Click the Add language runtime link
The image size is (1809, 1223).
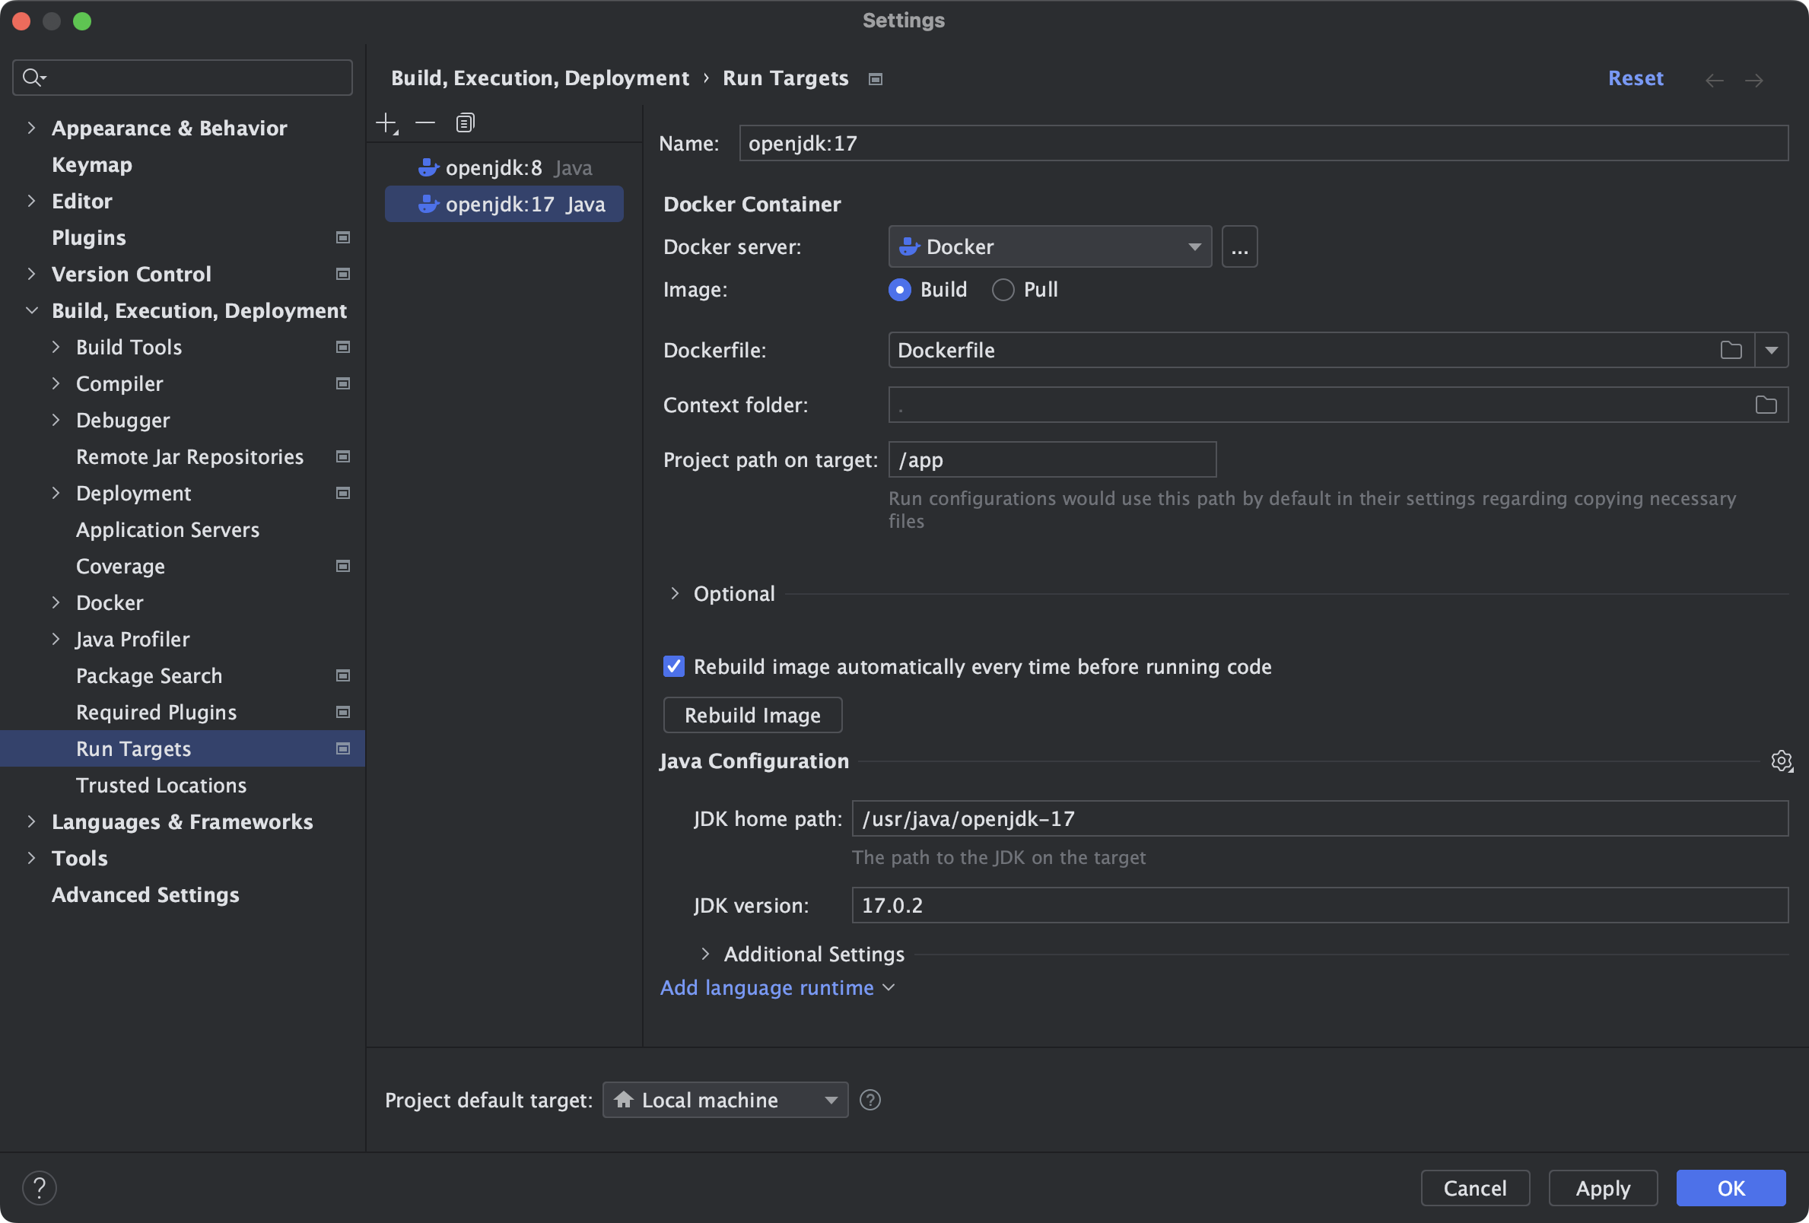click(x=767, y=987)
